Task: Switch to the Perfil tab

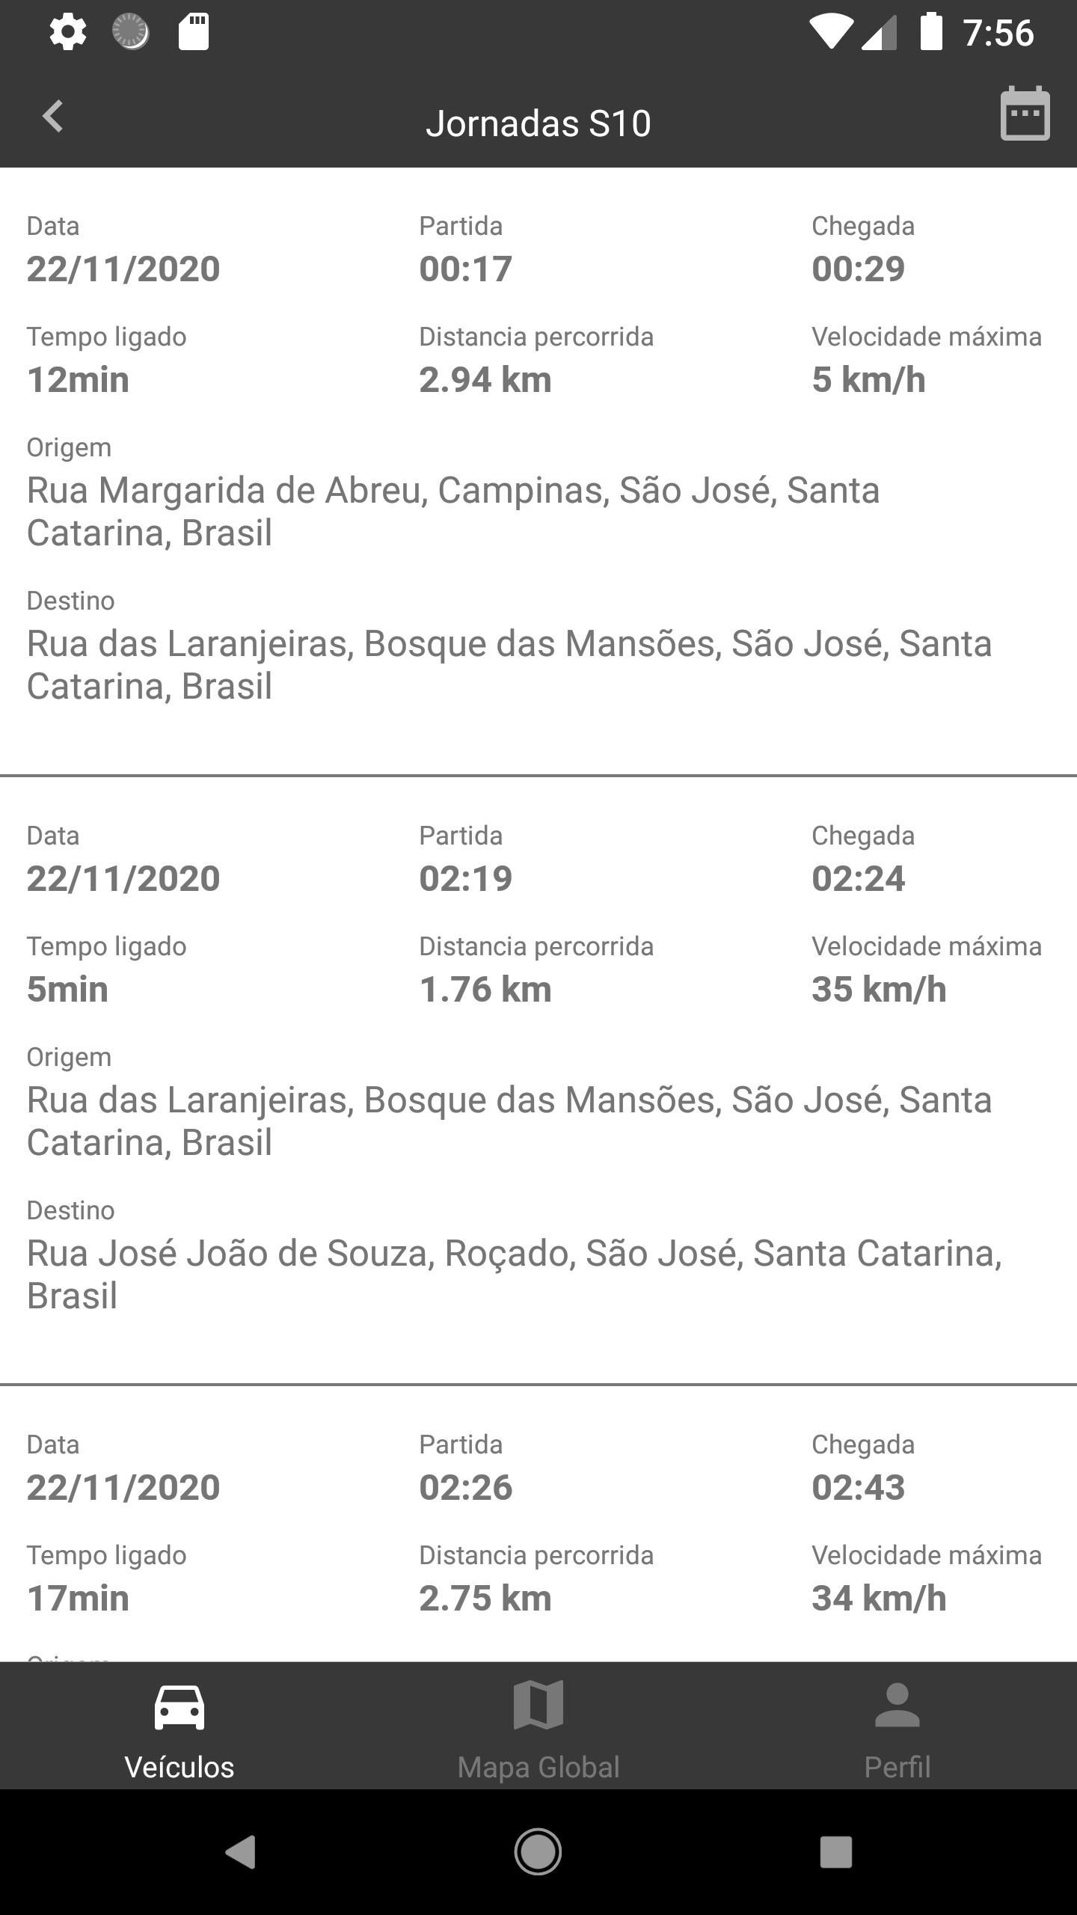Action: 897,1767
